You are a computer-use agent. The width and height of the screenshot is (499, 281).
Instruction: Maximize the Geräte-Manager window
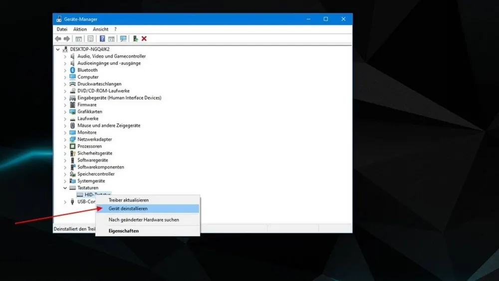[325, 19]
